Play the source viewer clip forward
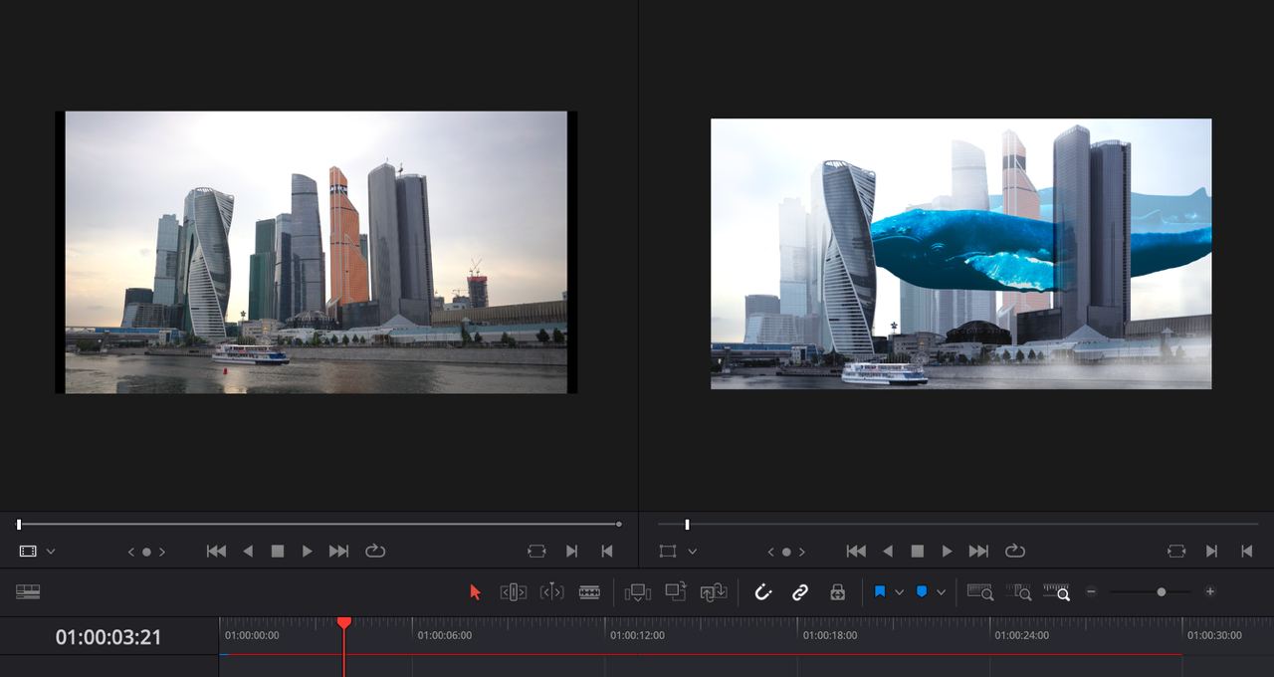Screen dimensions: 1274x677 click(x=308, y=552)
